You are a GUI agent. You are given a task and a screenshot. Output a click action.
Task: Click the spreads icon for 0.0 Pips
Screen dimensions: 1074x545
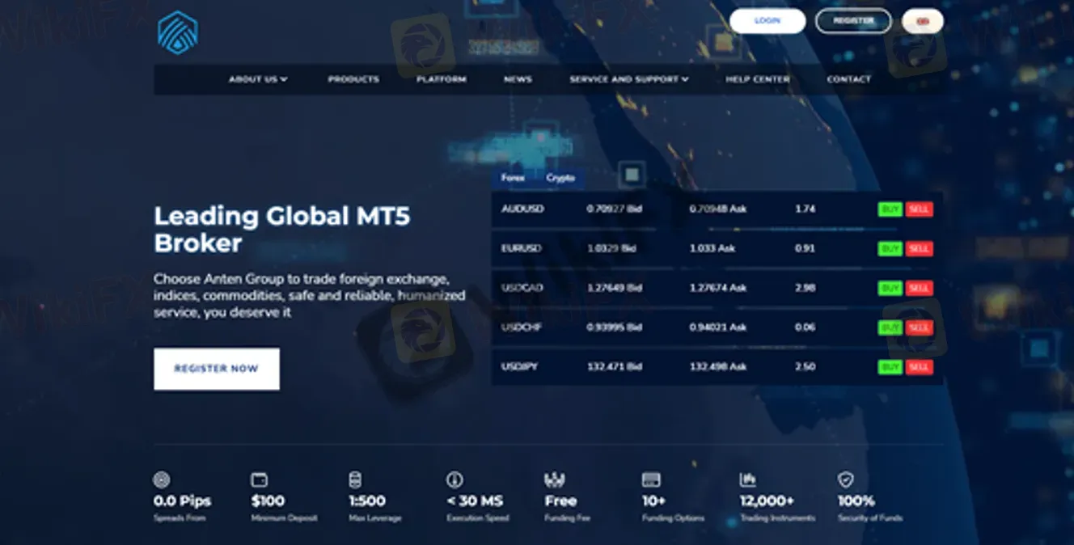pyautogui.click(x=162, y=480)
